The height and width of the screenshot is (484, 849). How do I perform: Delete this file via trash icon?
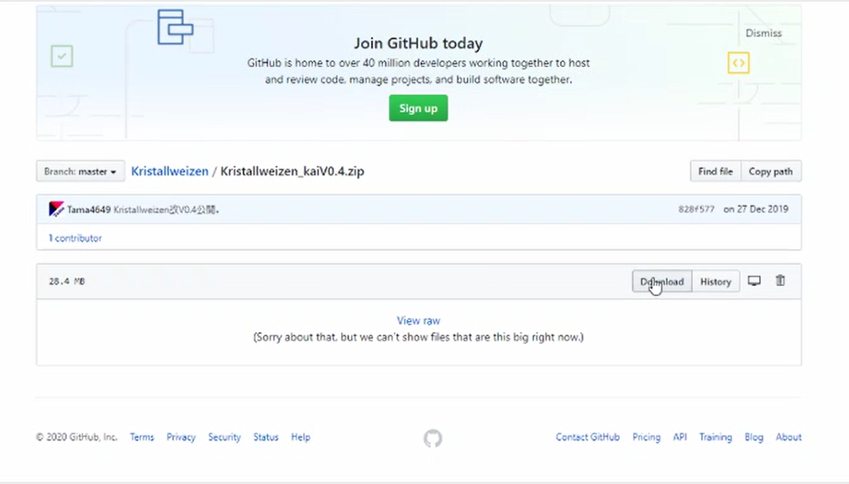[x=780, y=281]
